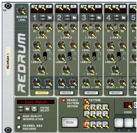Select channel 4 with its SELECT button
137x133 pixels.
(x=116, y=93)
